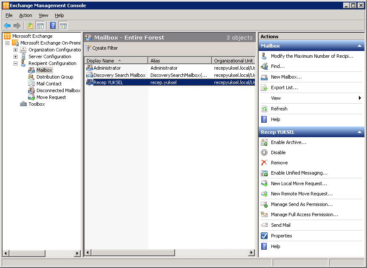Click the New Local Move Request icon

(264, 183)
